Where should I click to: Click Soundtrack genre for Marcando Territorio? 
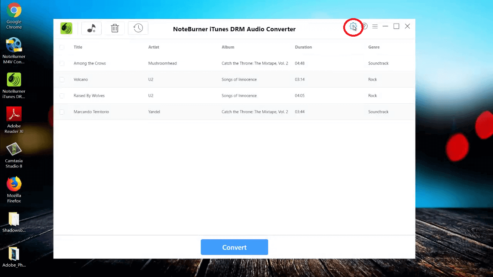(x=378, y=112)
